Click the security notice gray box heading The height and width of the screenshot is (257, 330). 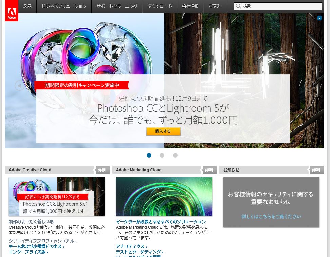(270, 198)
